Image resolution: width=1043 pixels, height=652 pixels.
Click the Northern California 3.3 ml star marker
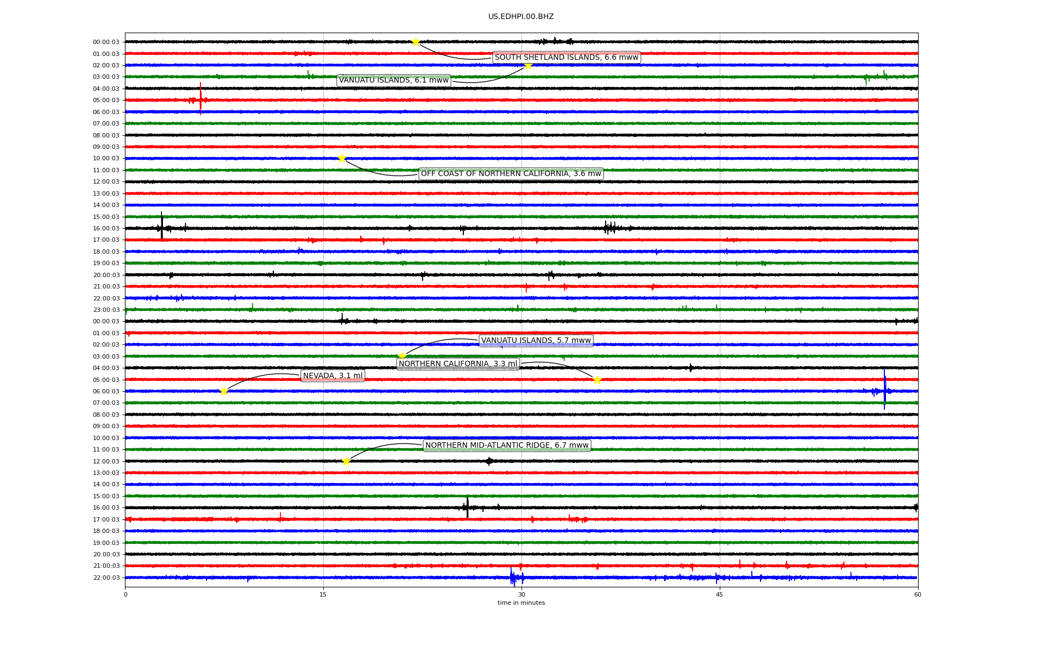[x=597, y=379]
